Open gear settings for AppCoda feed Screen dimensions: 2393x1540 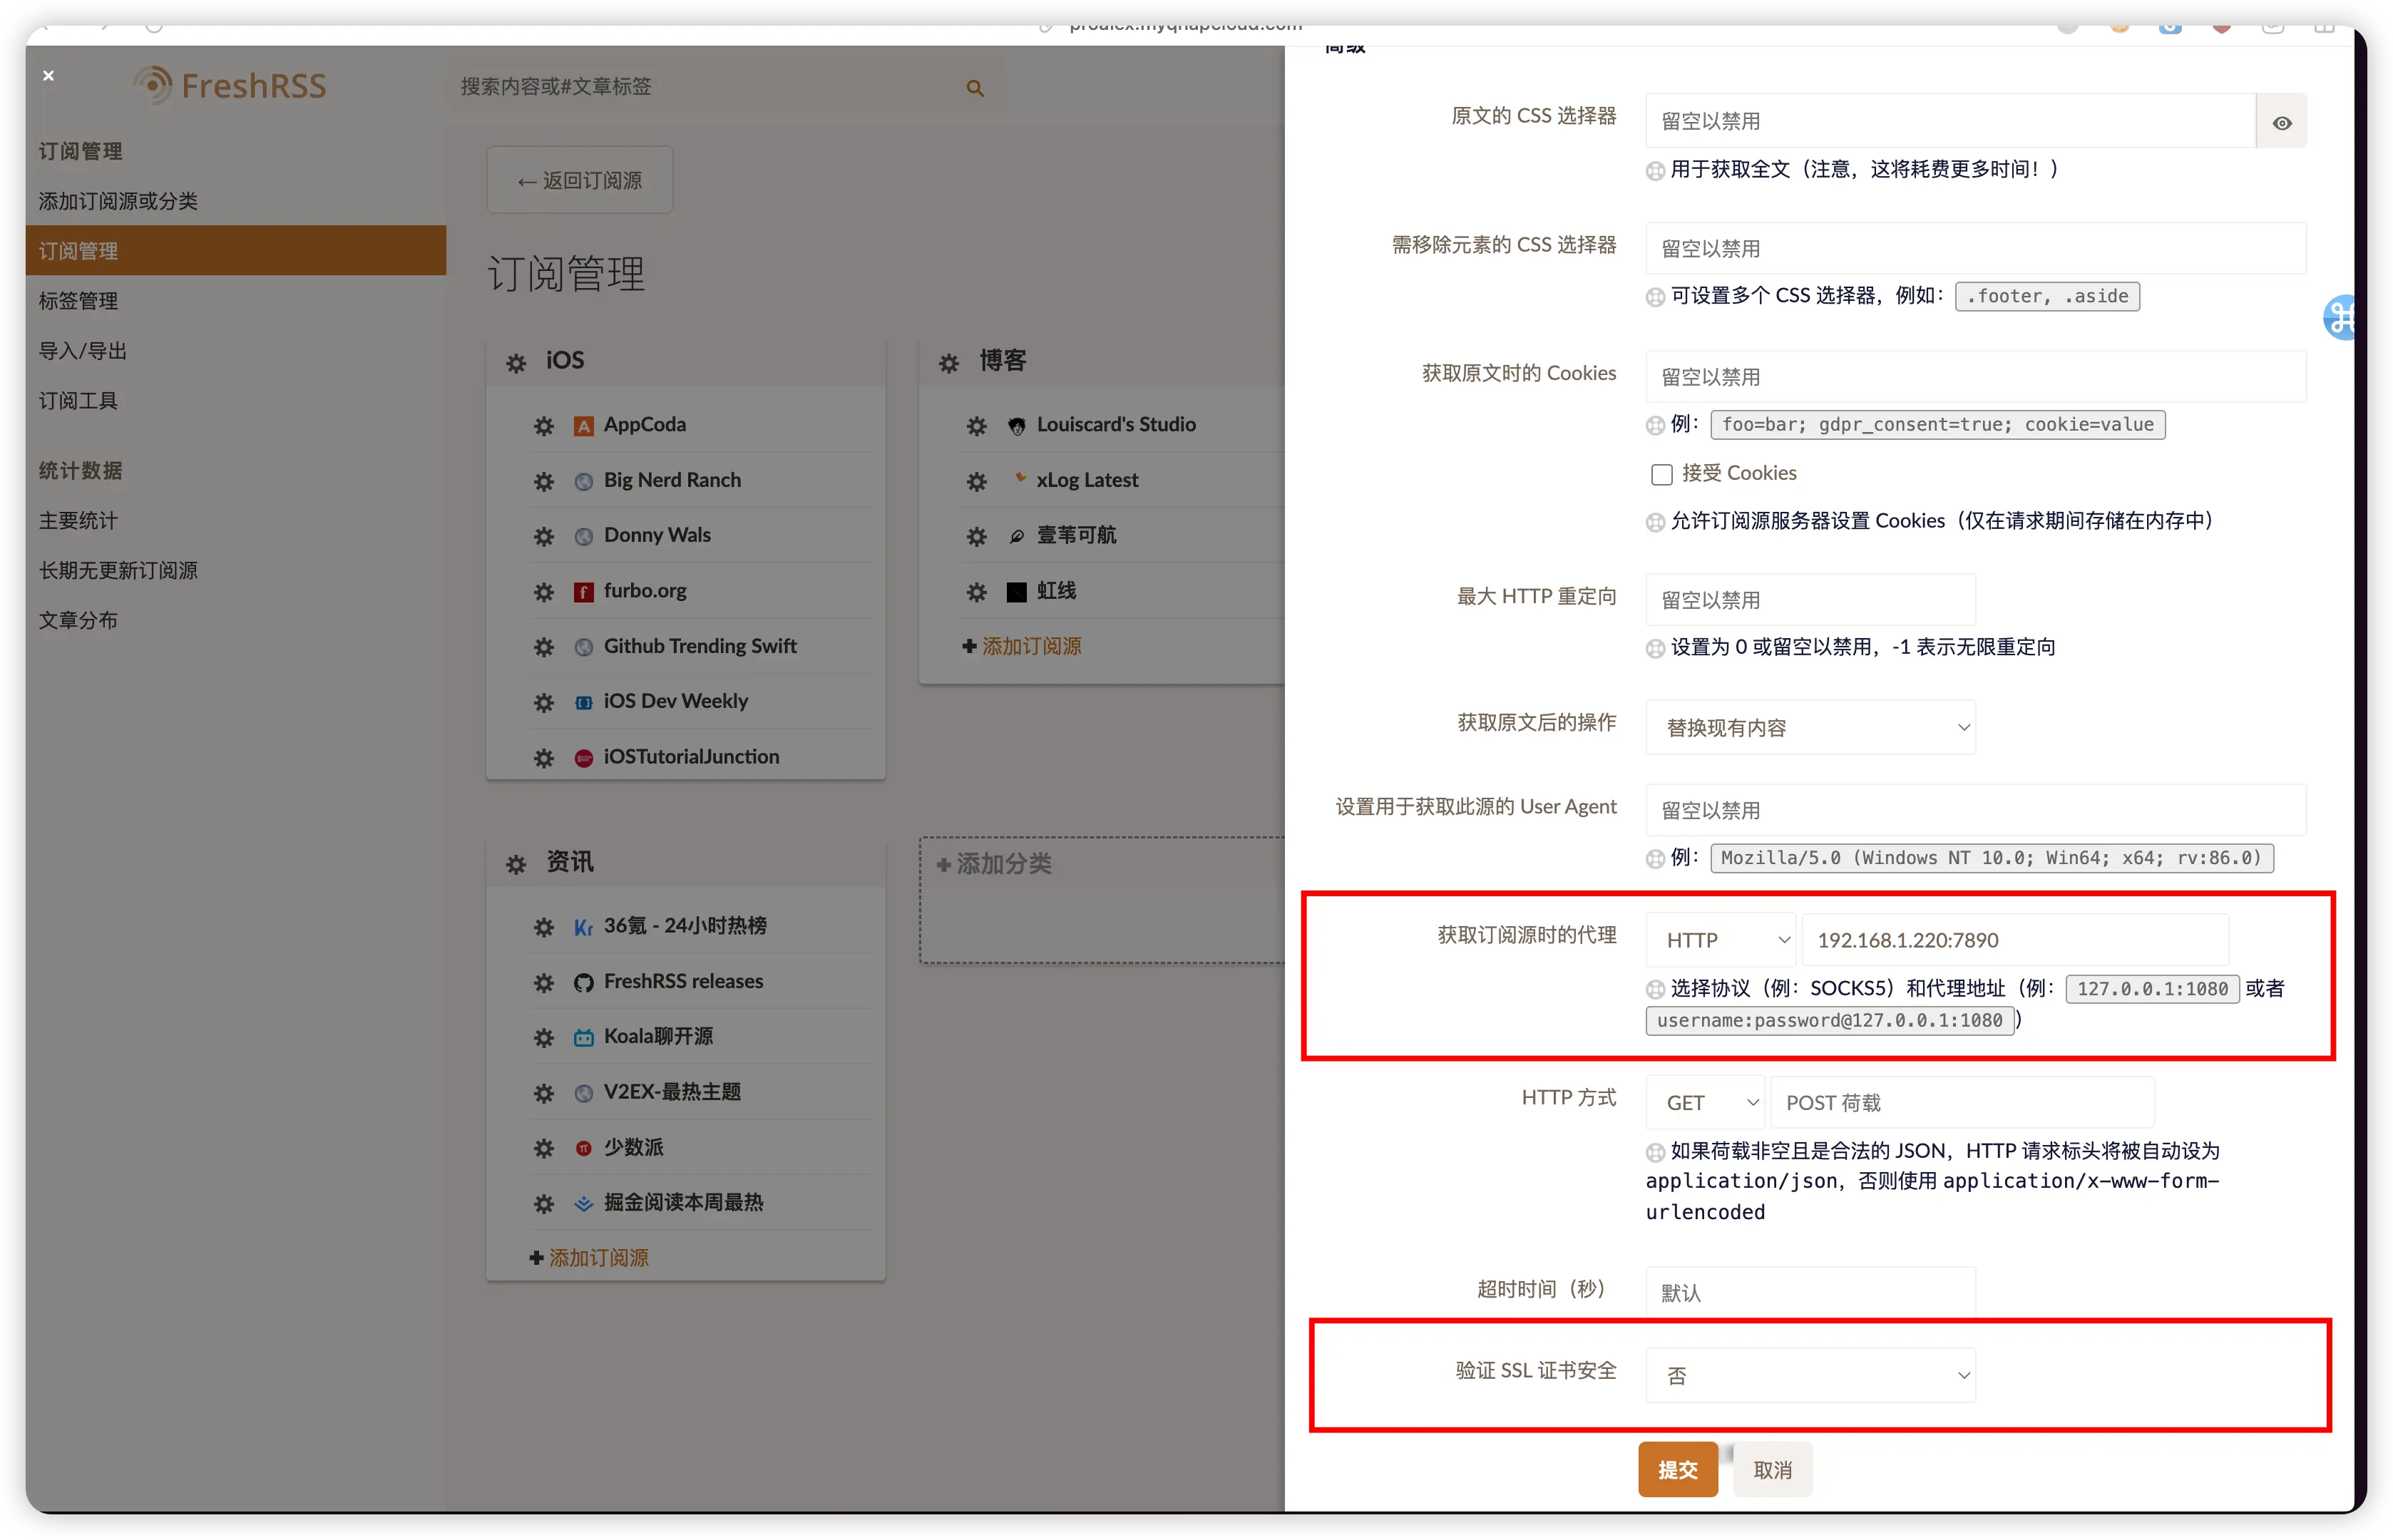(x=544, y=426)
